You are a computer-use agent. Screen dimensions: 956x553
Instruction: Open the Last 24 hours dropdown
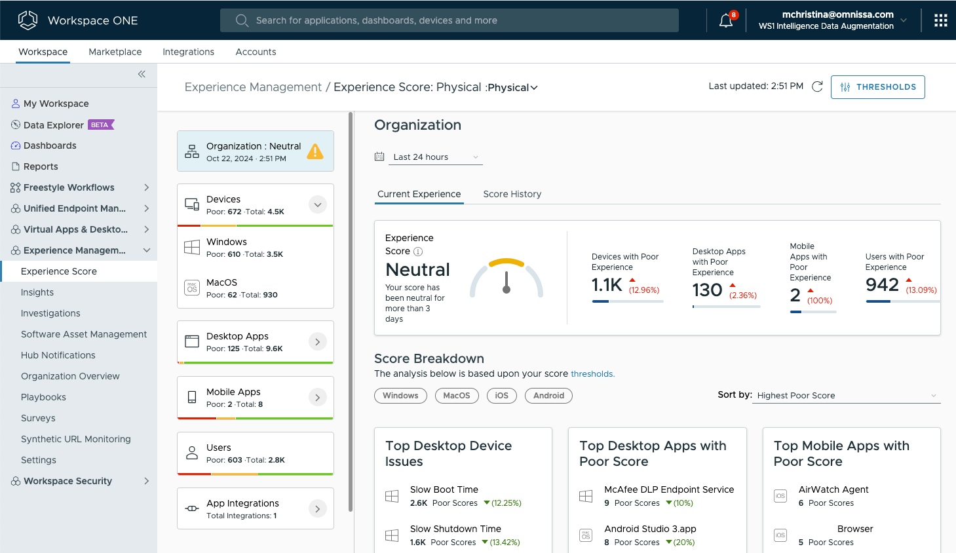point(436,157)
